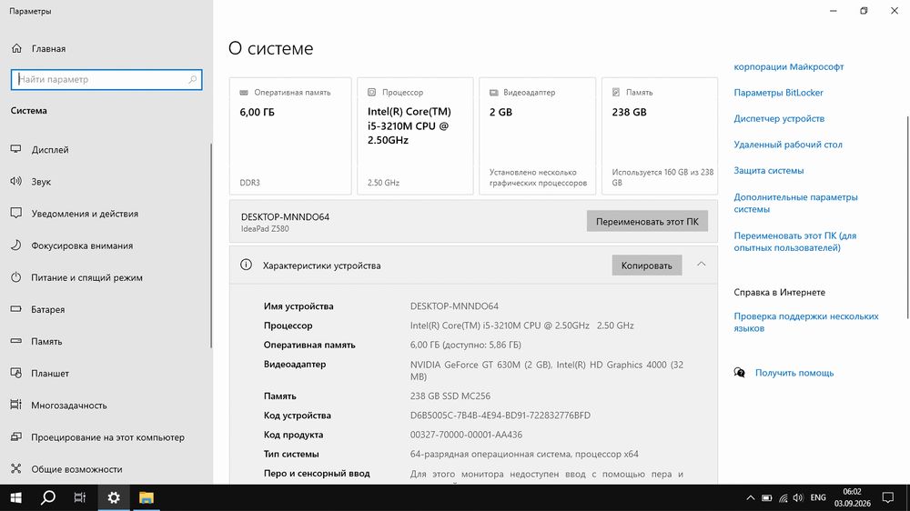Click the О системе page heading
The height and width of the screenshot is (511, 910).
pyautogui.click(x=270, y=48)
